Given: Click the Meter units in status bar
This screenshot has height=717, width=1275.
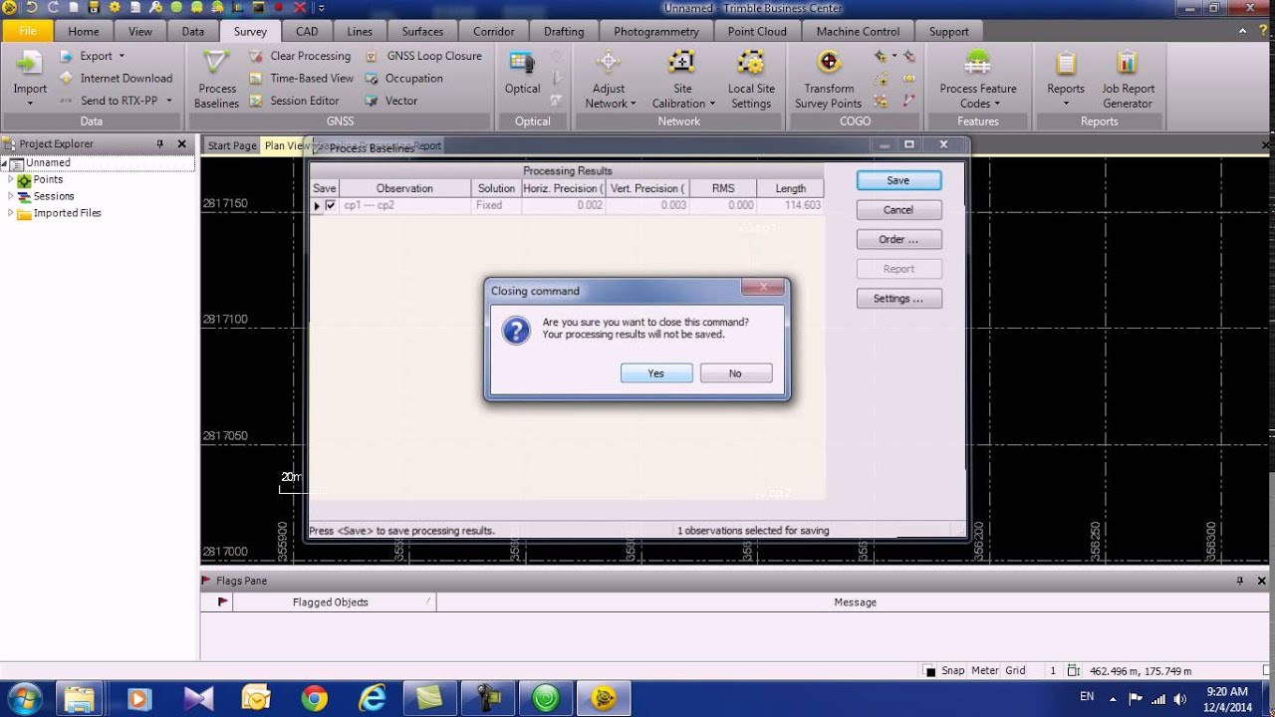Looking at the screenshot, I should (x=984, y=671).
